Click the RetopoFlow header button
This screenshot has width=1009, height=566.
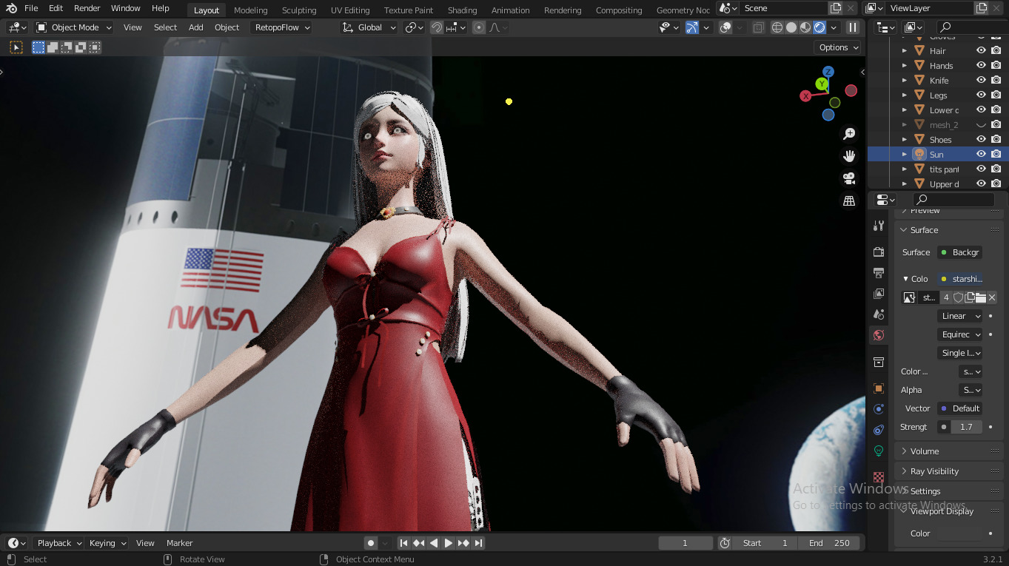(x=281, y=27)
